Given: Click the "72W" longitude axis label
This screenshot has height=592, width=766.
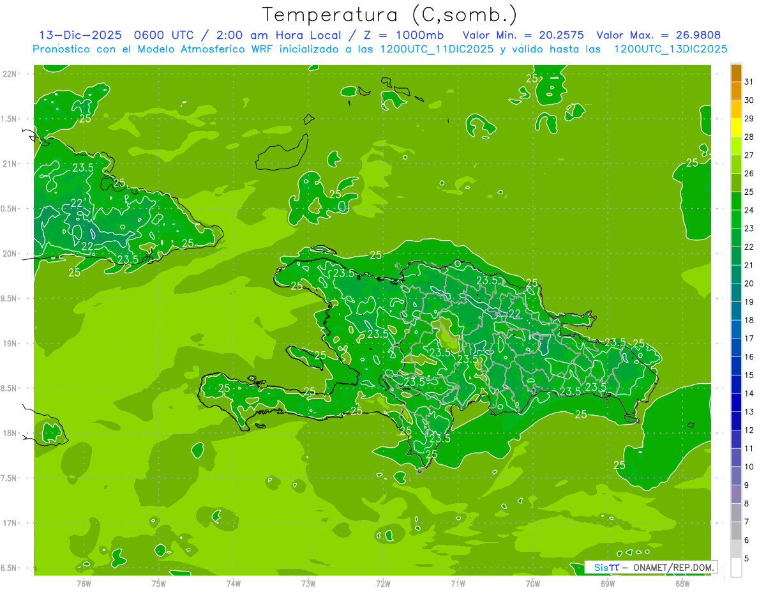Looking at the screenshot, I should [x=383, y=583].
